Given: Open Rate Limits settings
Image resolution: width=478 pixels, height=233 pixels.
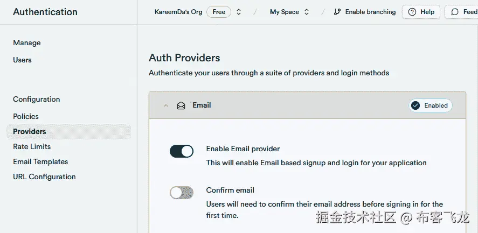Looking at the screenshot, I should click(32, 146).
